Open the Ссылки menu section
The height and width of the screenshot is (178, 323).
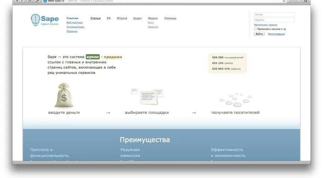72,18
